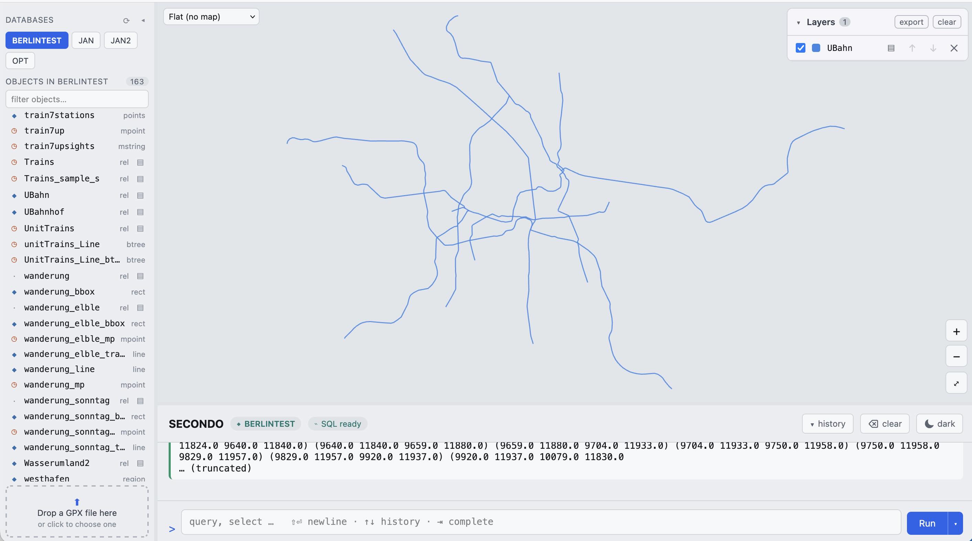Select the BERLINTEST database tab
The height and width of the screenshot is (541, 972).
coord(36,40)
